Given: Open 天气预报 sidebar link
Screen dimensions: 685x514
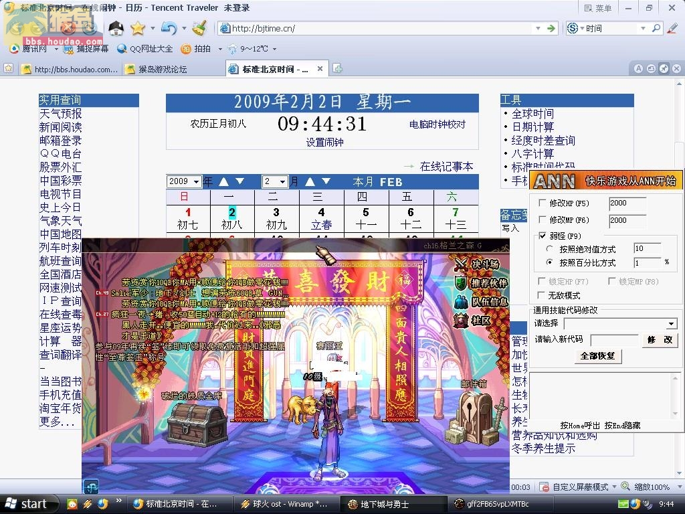Looking at the screenshot, I should pos(61,114).
